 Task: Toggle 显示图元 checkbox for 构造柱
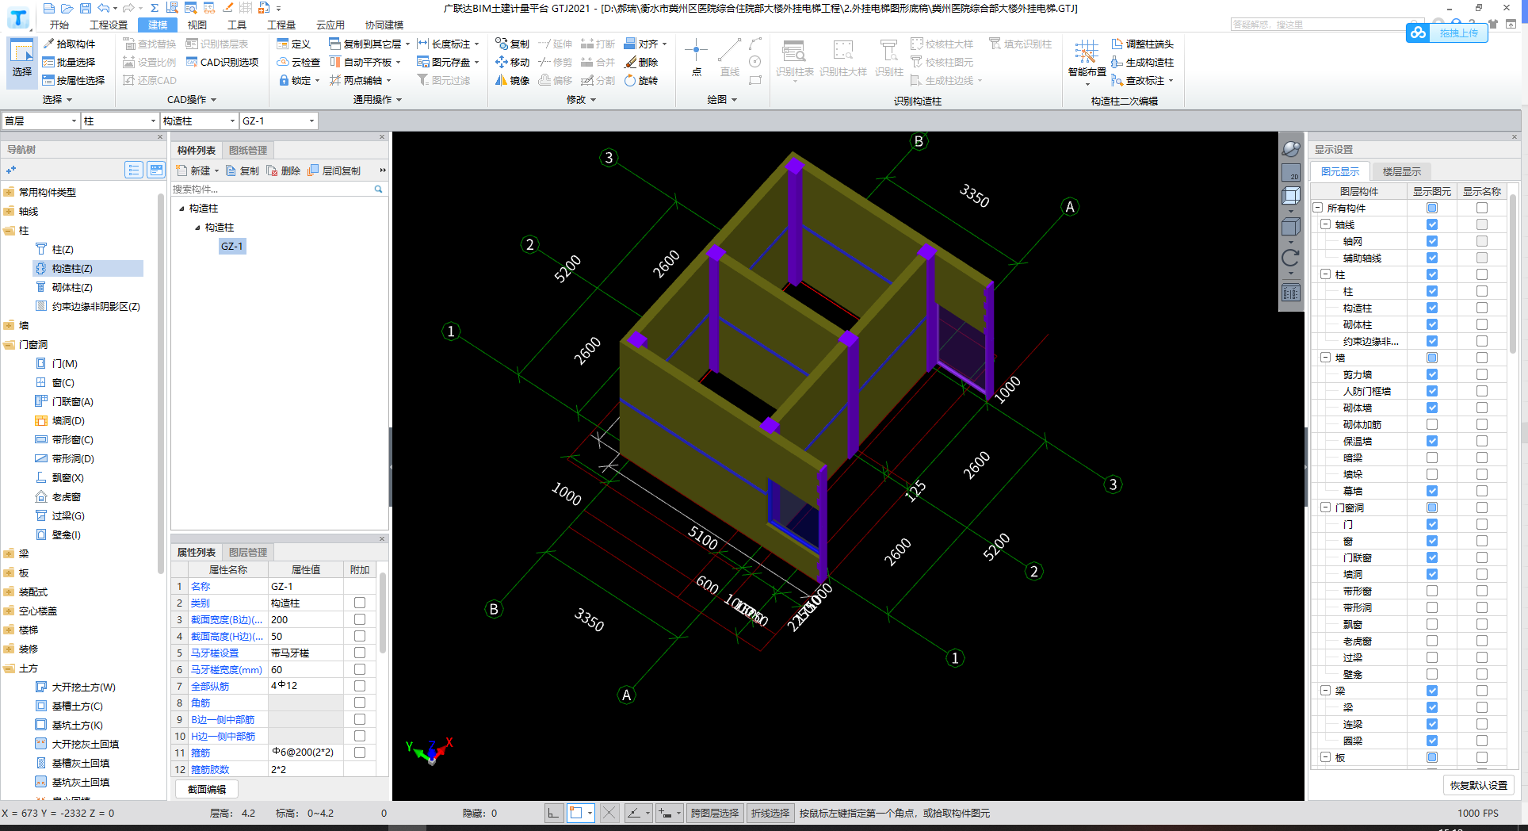tap(1432, 308)
